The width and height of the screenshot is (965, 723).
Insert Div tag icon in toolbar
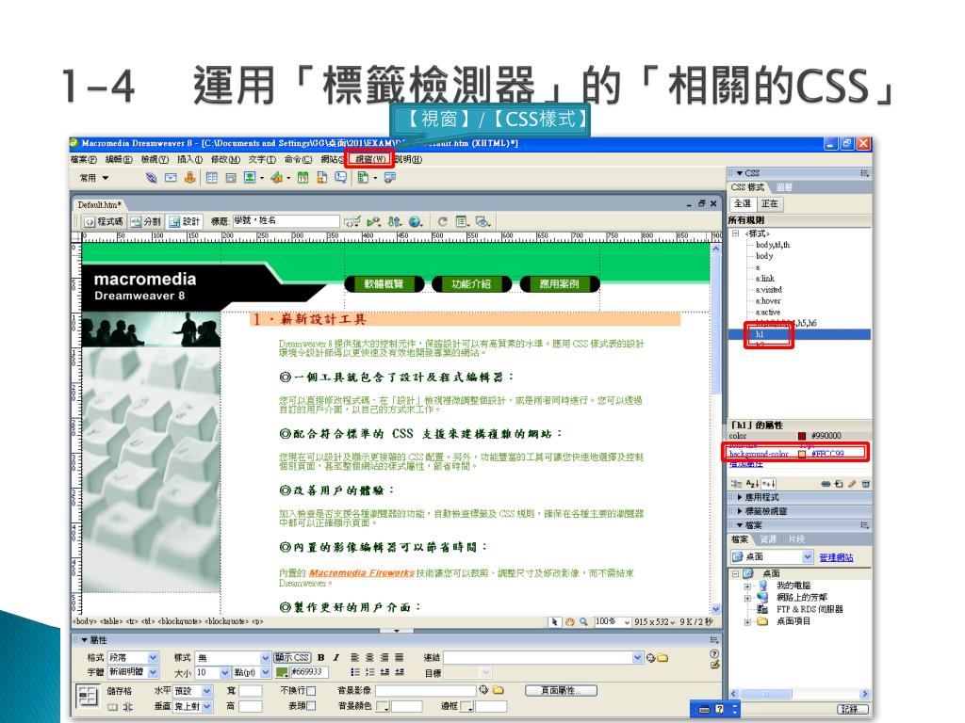(231, 178)
